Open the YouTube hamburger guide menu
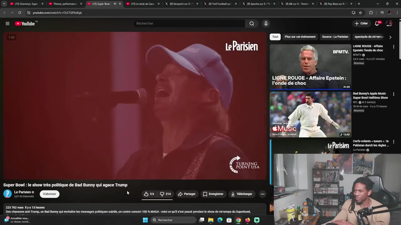The width and height of the screenshot is (401, 225). tap(8, 23)
